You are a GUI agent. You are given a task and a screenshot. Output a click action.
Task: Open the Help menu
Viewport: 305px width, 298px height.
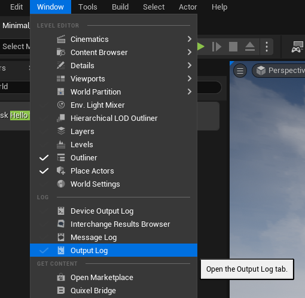click(x=219, y=7)
